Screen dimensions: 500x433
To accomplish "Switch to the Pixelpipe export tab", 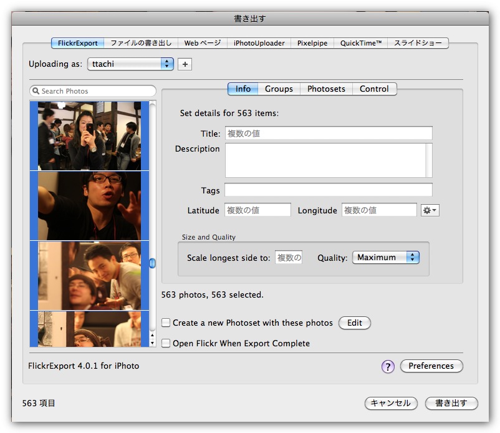I will click(312, 43).
